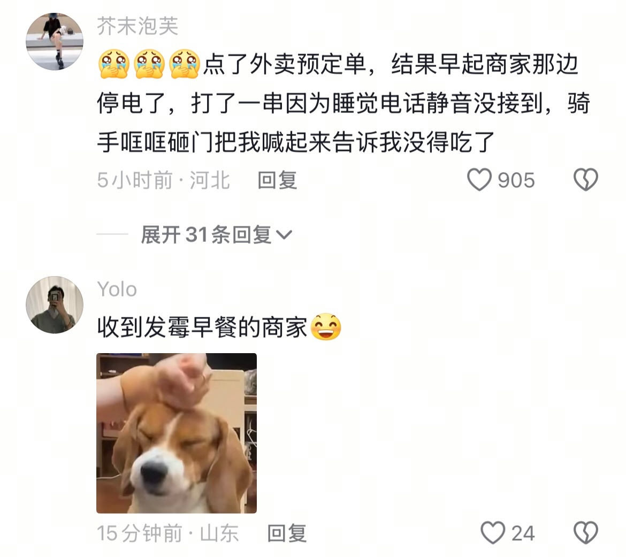Select Yolo's comment text 收到发霉早餐的商家
The image size is (626, 557).
pos(202,327)
